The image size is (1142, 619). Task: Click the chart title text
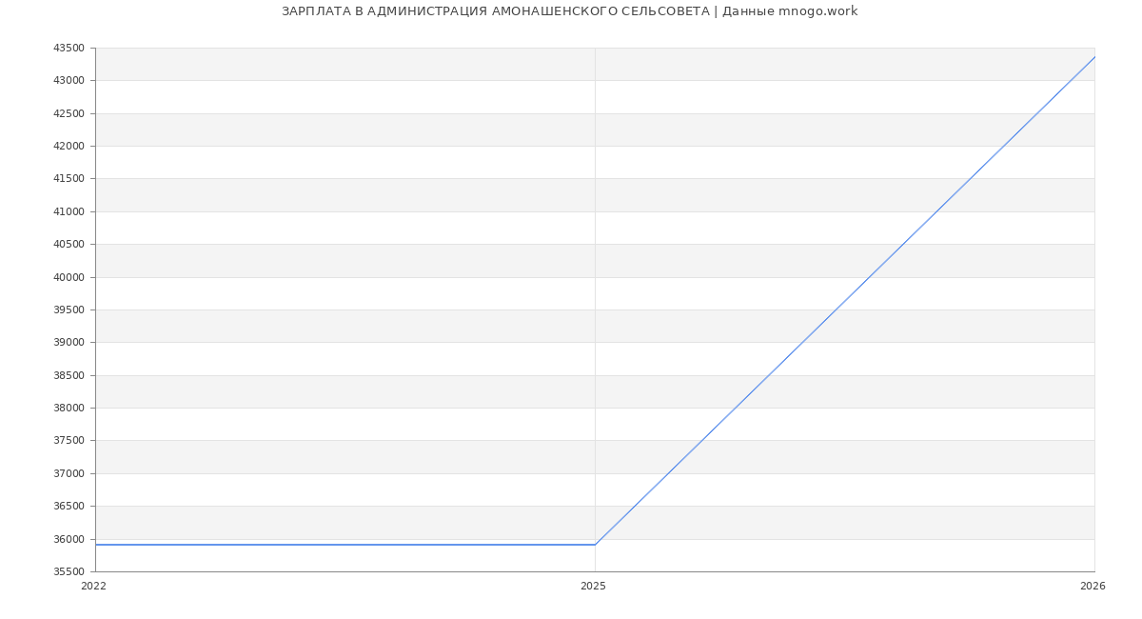coord(569,11)
